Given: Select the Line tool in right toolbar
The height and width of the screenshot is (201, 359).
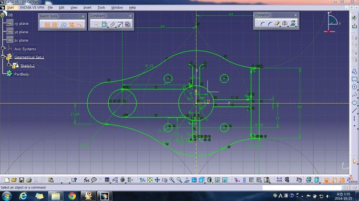Looking at the screenshot, I should coord(354,110).
